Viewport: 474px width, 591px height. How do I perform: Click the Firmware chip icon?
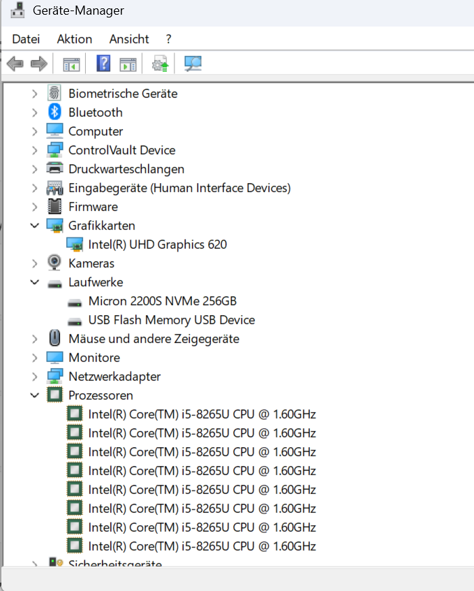click(54, 206)
